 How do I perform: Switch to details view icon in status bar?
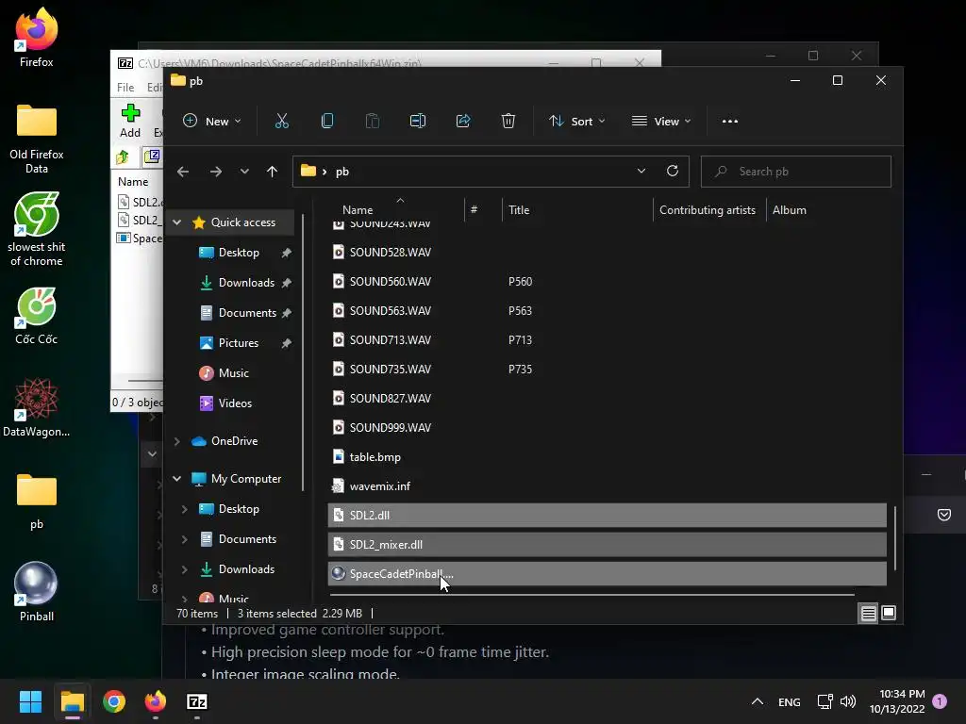coord(869,613)
